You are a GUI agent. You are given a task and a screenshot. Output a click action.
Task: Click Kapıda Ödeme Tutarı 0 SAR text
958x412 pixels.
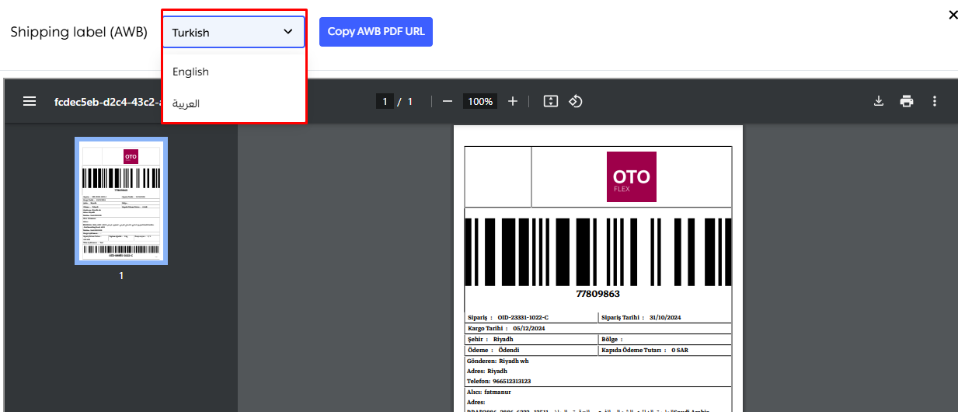[644, 351]
